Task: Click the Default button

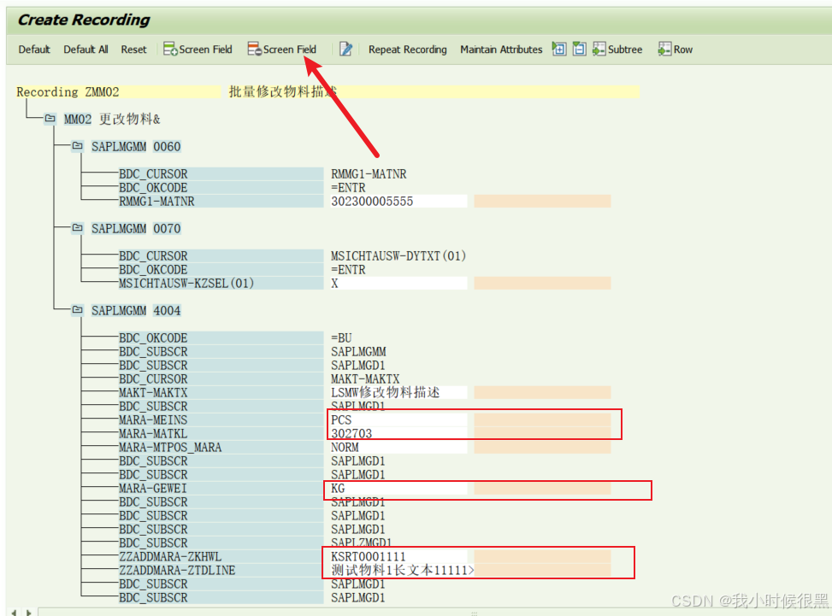Action: pyautogui.click(x=34, y=50)
